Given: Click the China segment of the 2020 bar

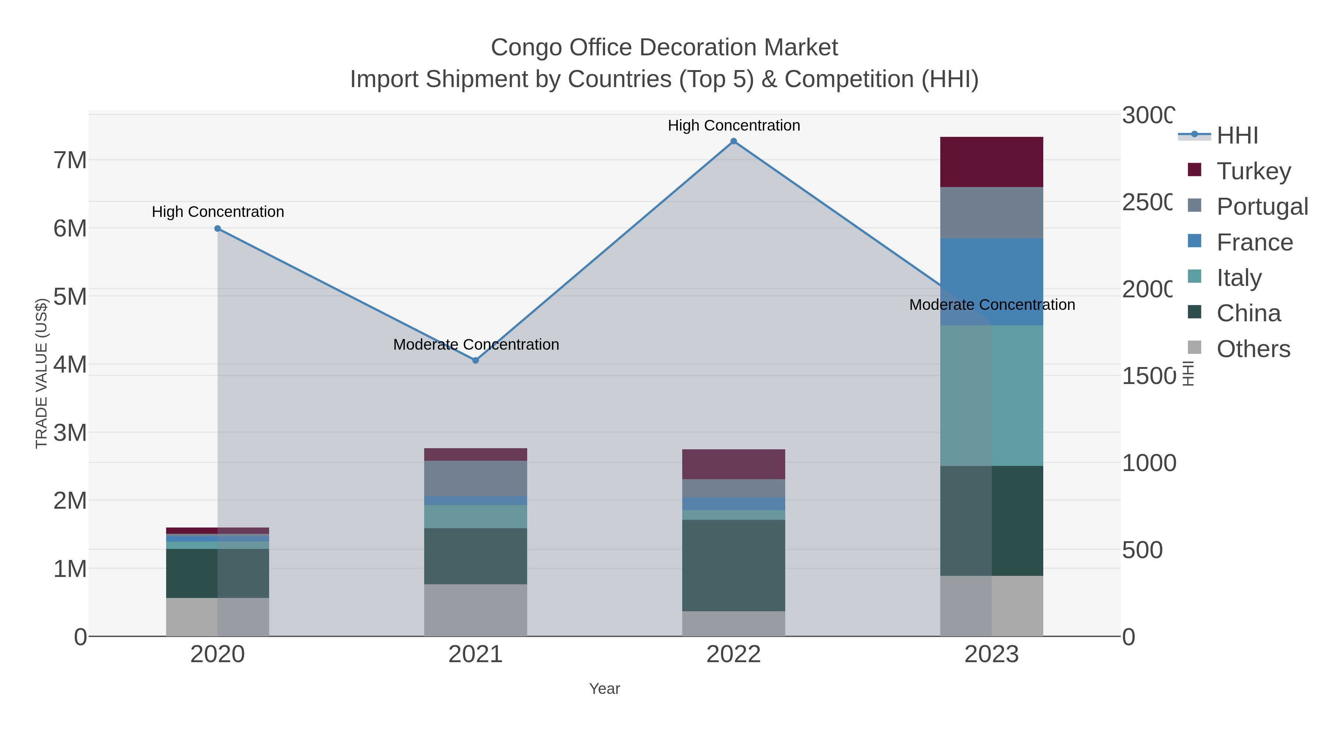Looking at the screenshot, I should pyautogui.click(x=218, y=573).
